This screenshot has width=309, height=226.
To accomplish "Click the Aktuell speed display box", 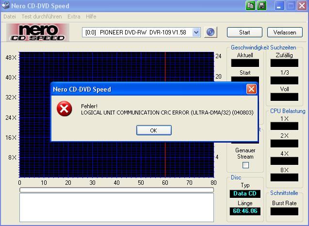I will point(245,63).
